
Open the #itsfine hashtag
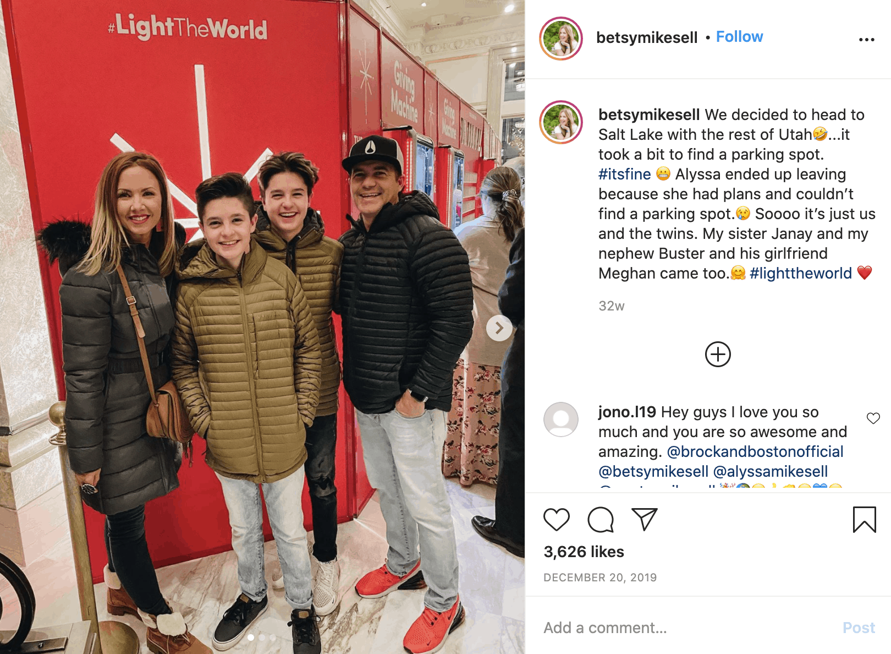pos(624,174)
